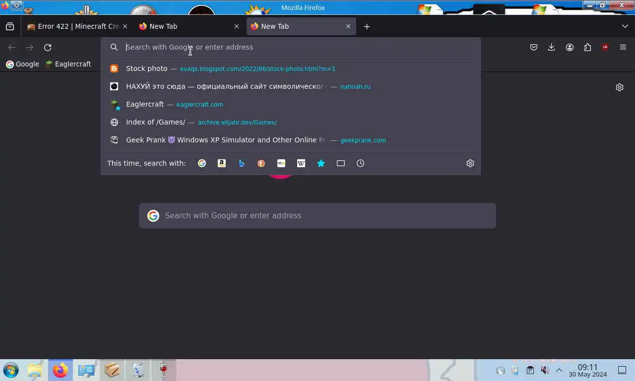This screenshot has height=381, width=635.
Task: Open the Firefox account icon
Action: click(570, 47)
